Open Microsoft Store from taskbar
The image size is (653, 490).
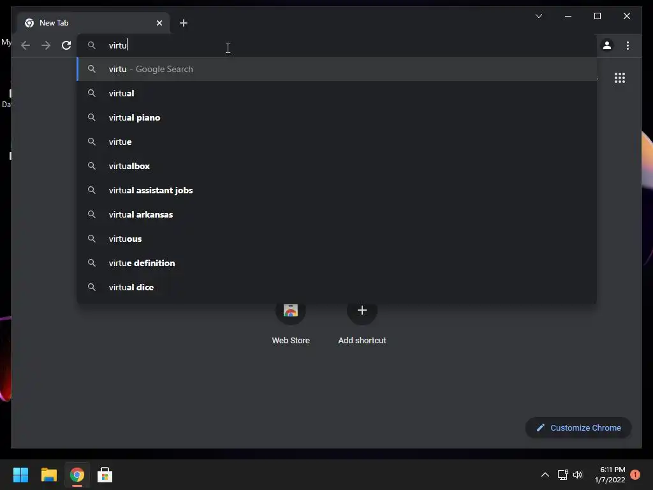[x=105, y=475]
